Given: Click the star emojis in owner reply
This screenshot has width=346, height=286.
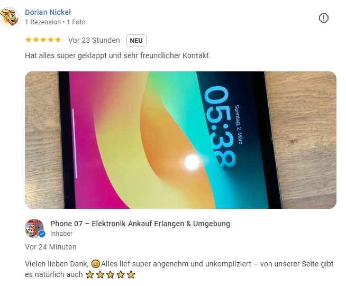Looking at the screenshot, I should (110, 275).
